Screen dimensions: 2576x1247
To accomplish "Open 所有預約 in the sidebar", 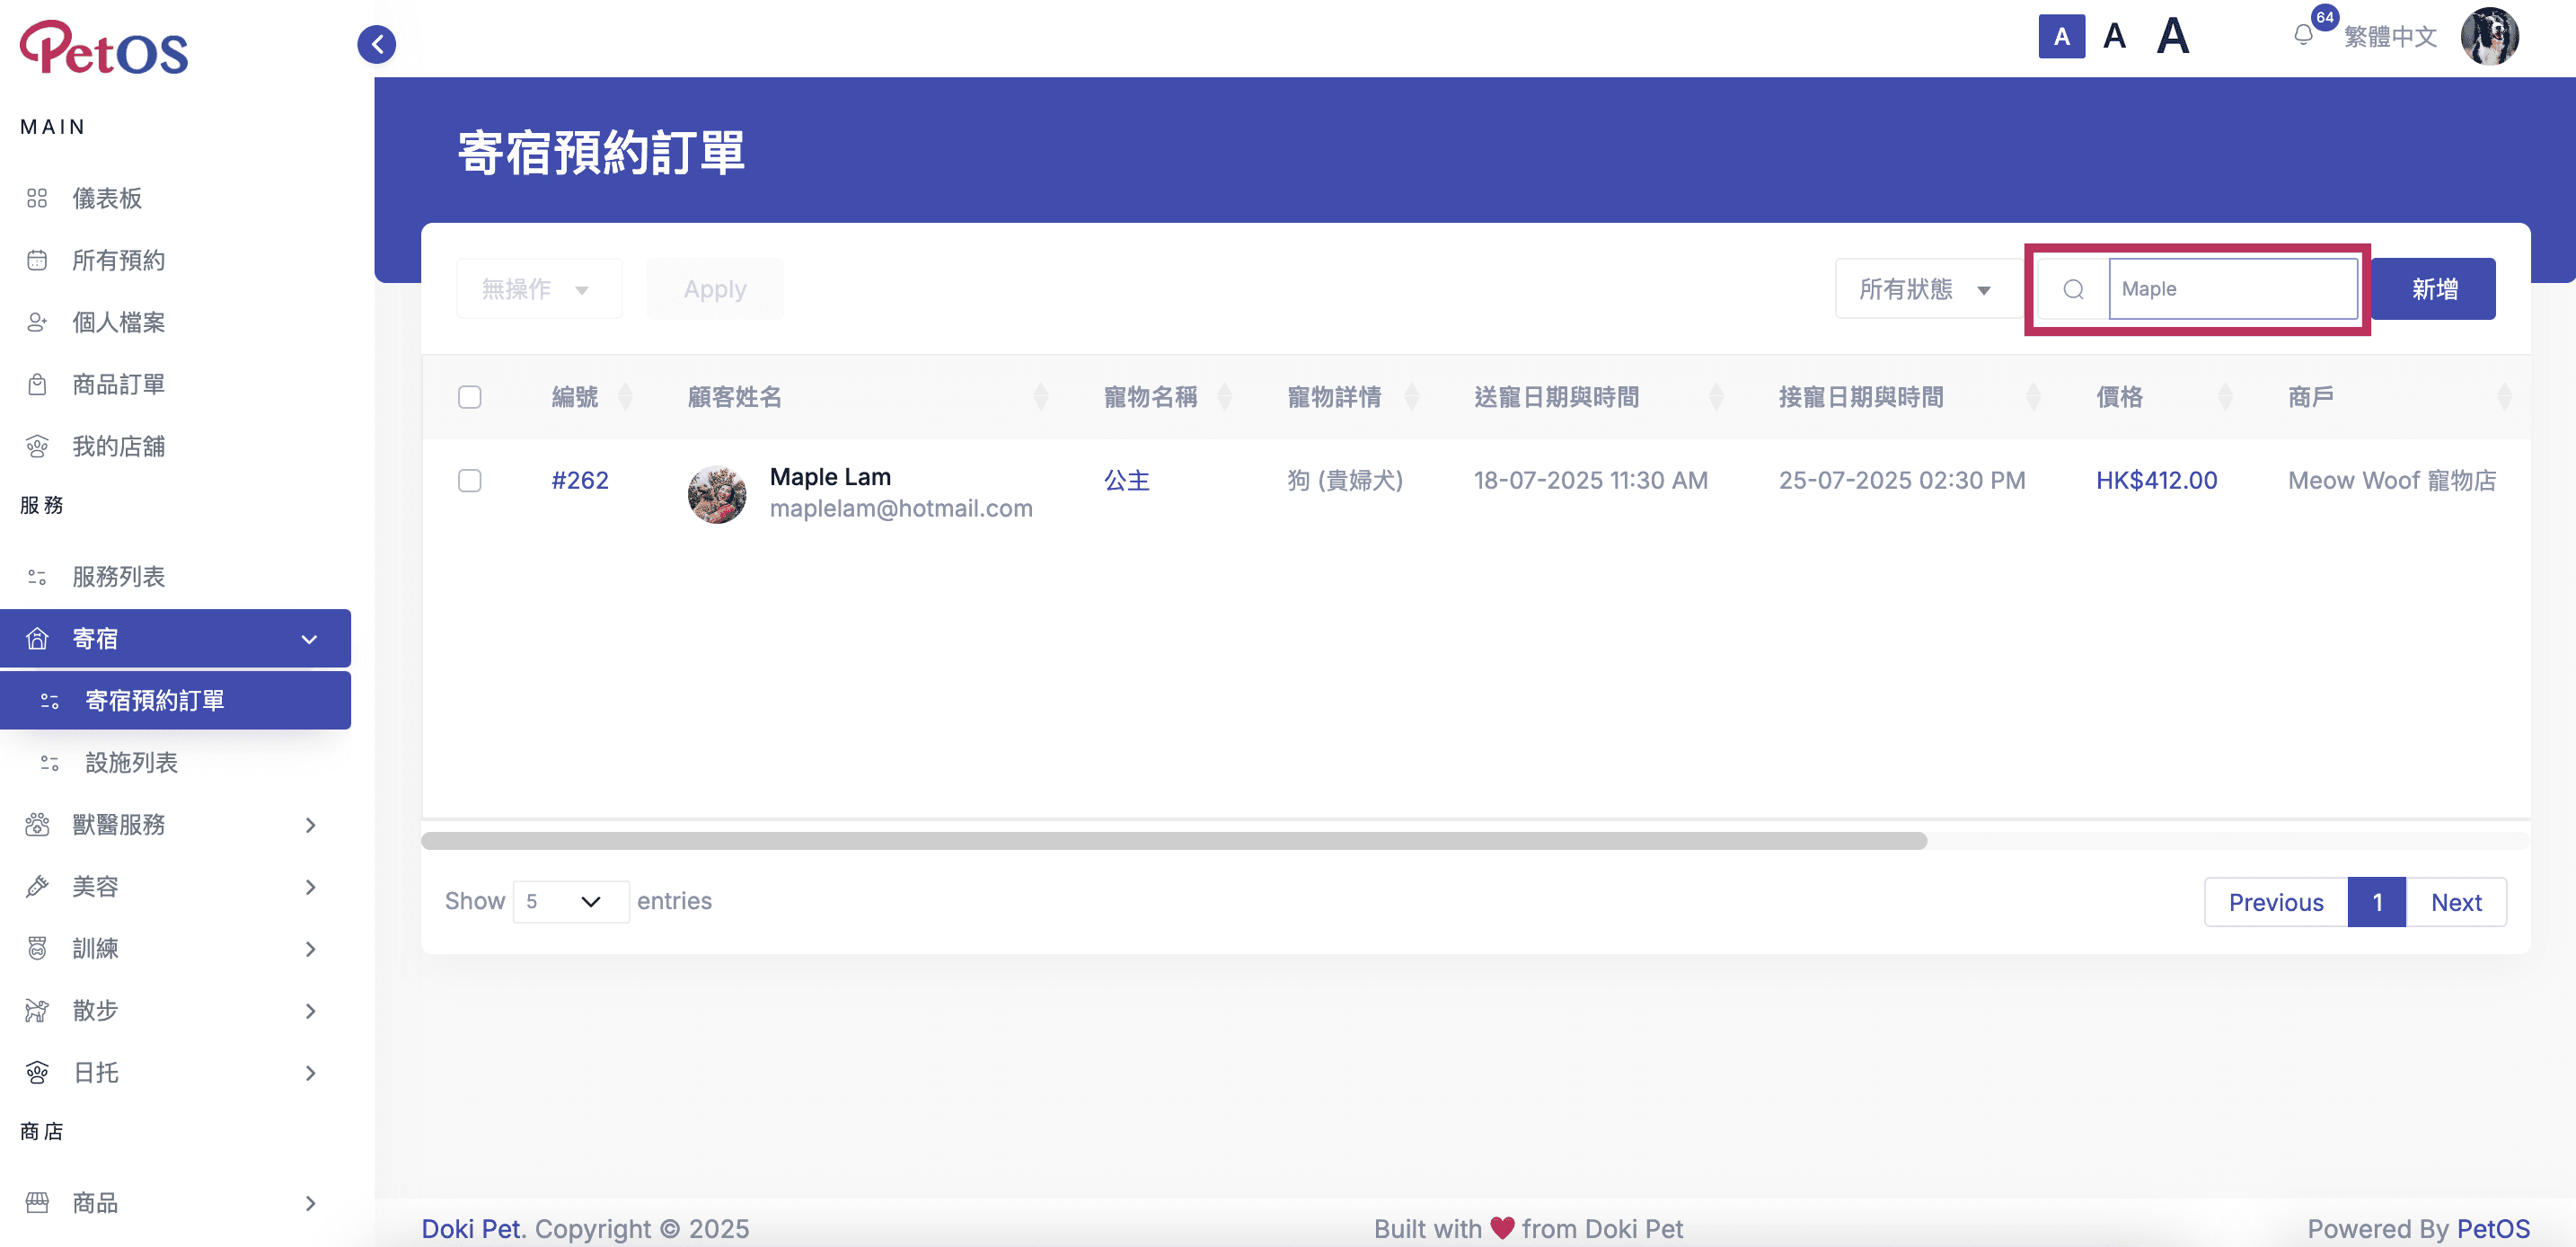I will point(118,260).
